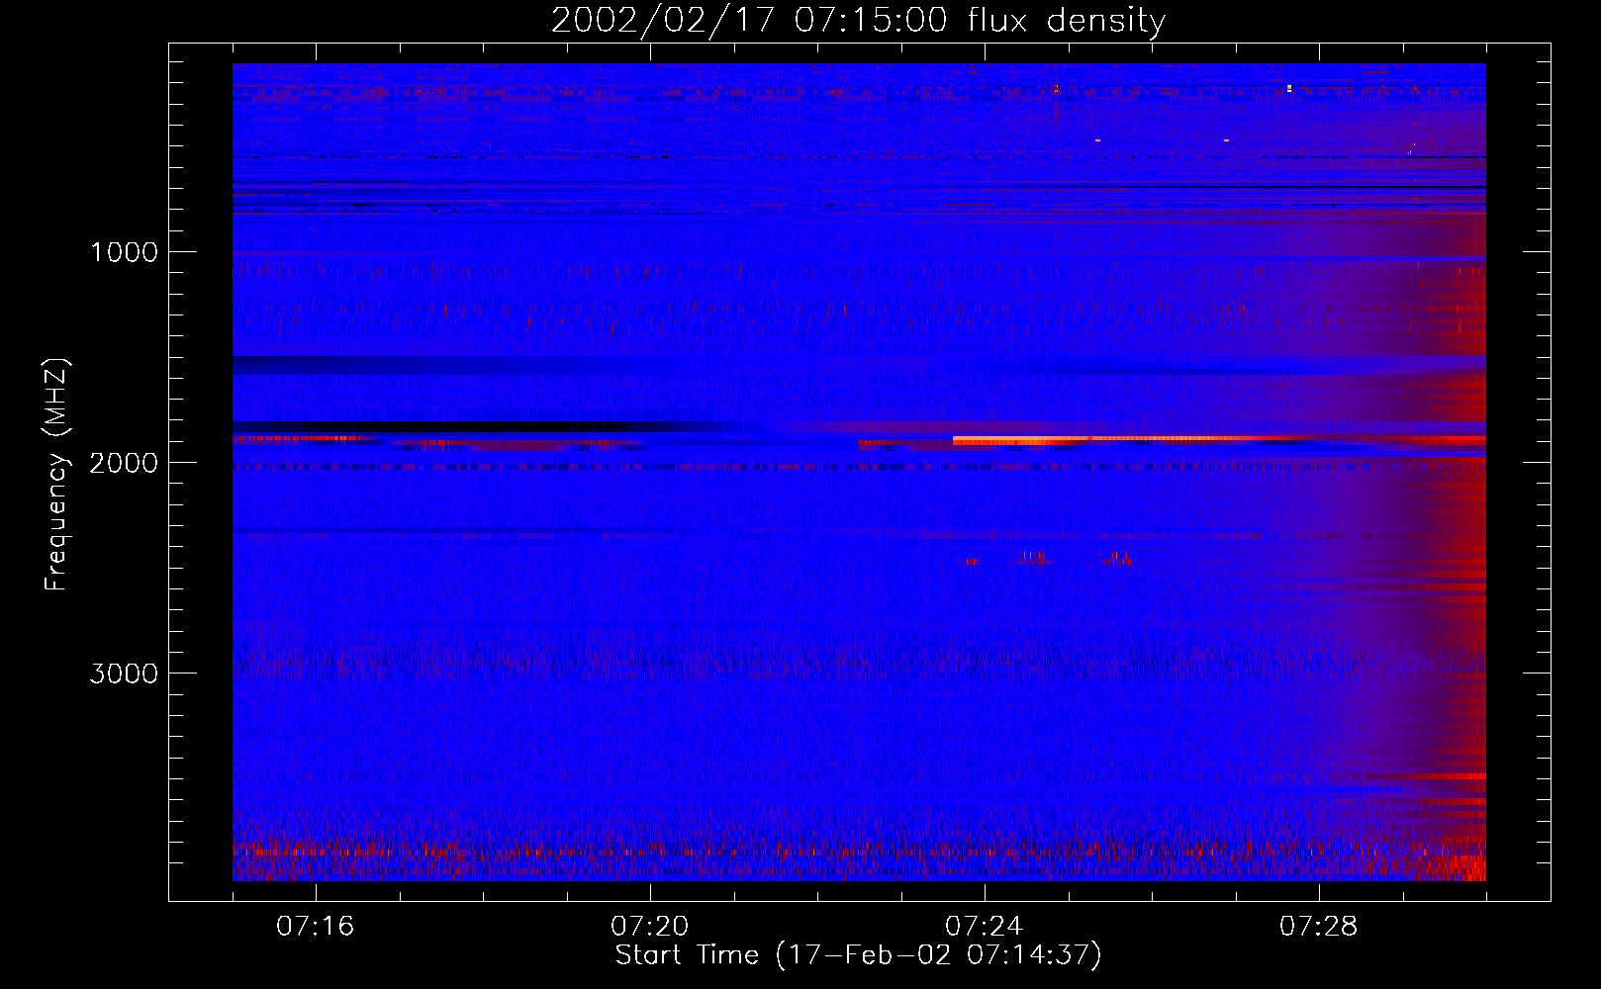Click the 07:20 time tick label
This screenshot has width=1601, height=989.
[650, 927]
